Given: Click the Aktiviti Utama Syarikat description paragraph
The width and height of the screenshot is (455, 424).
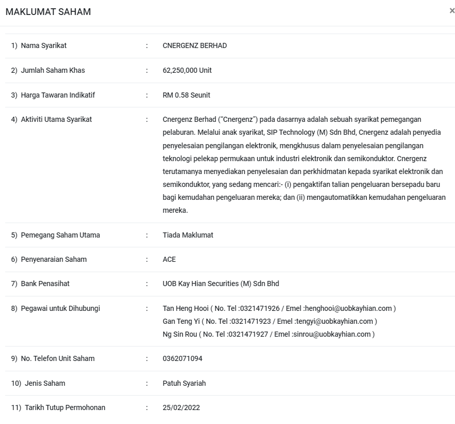Looking at the screenshot, I should pyautogui.click(x=304, y=165).
